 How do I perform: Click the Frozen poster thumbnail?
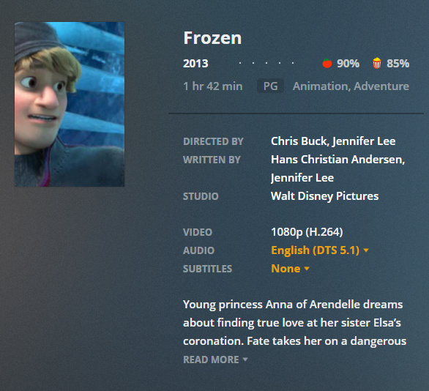coord(70,104)
